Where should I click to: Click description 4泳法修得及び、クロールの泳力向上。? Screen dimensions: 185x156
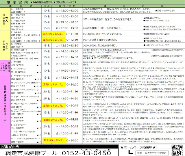point(102,28)
